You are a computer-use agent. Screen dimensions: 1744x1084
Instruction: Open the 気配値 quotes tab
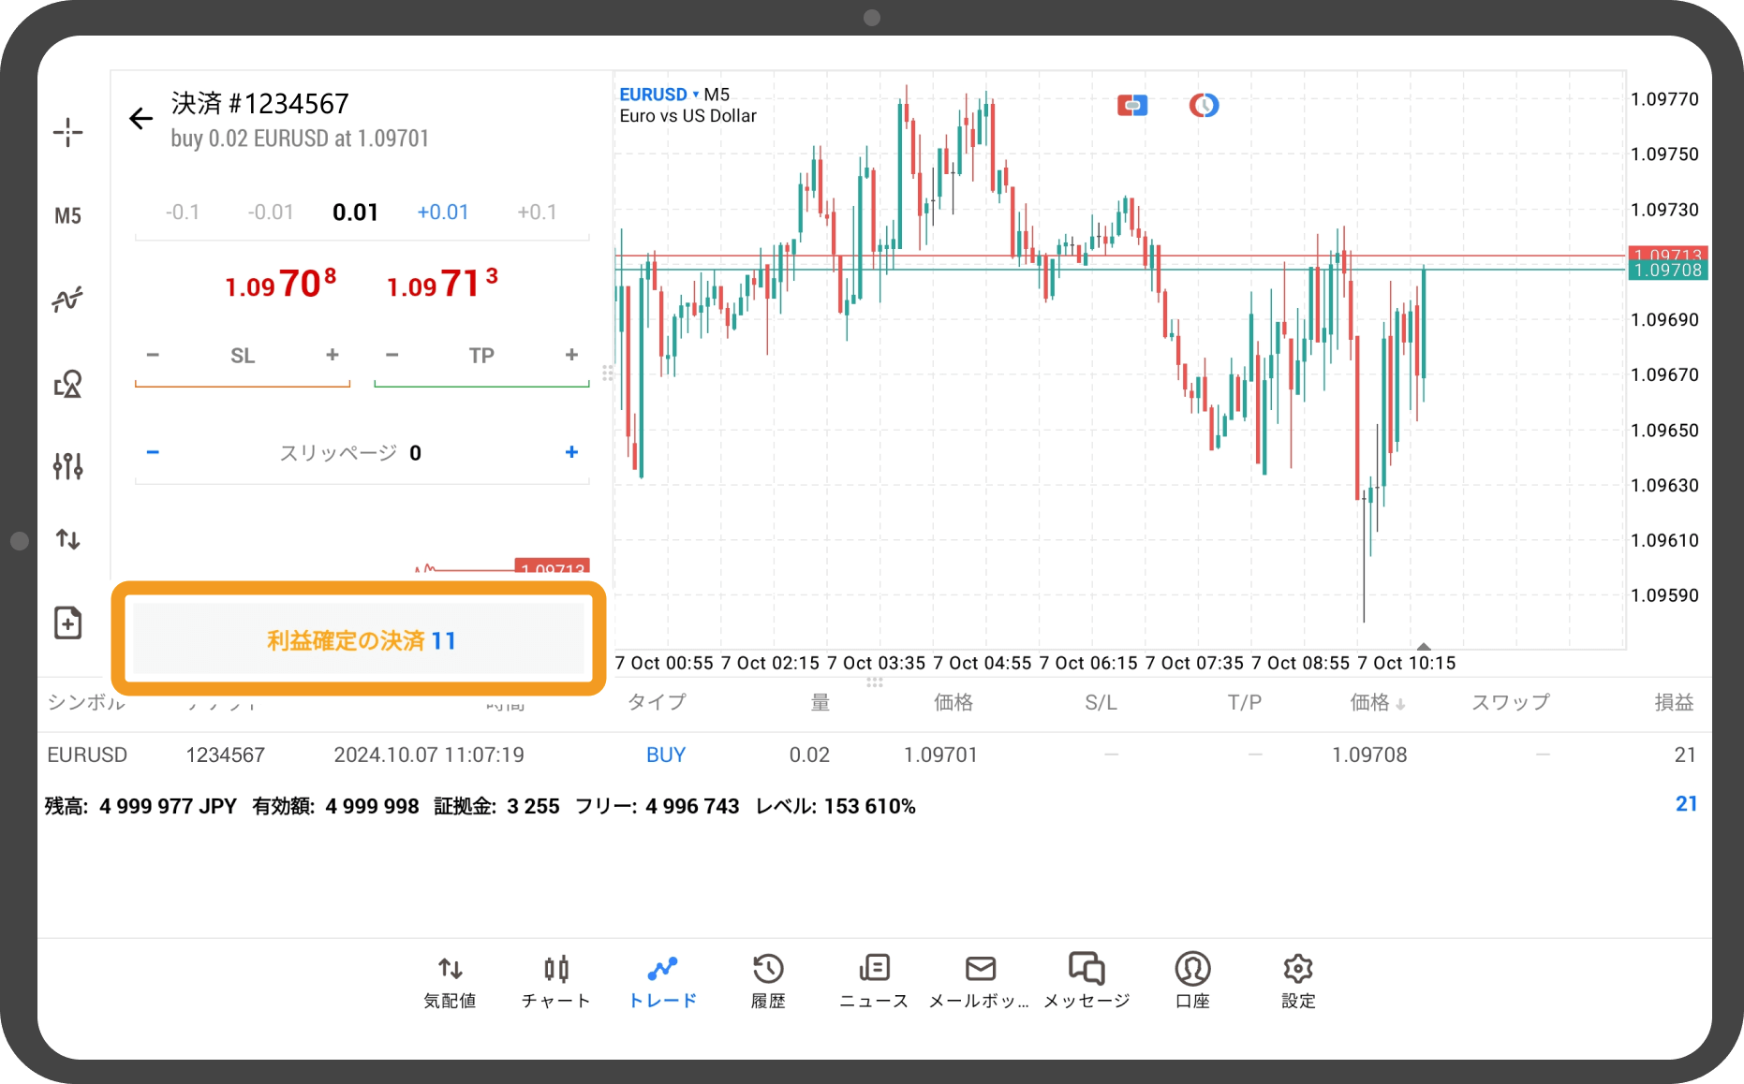[450, 982]
